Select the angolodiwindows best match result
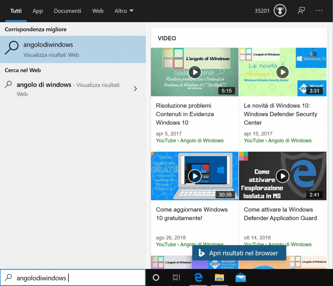This screenshot has width=333, height=286. coord(73,49)
